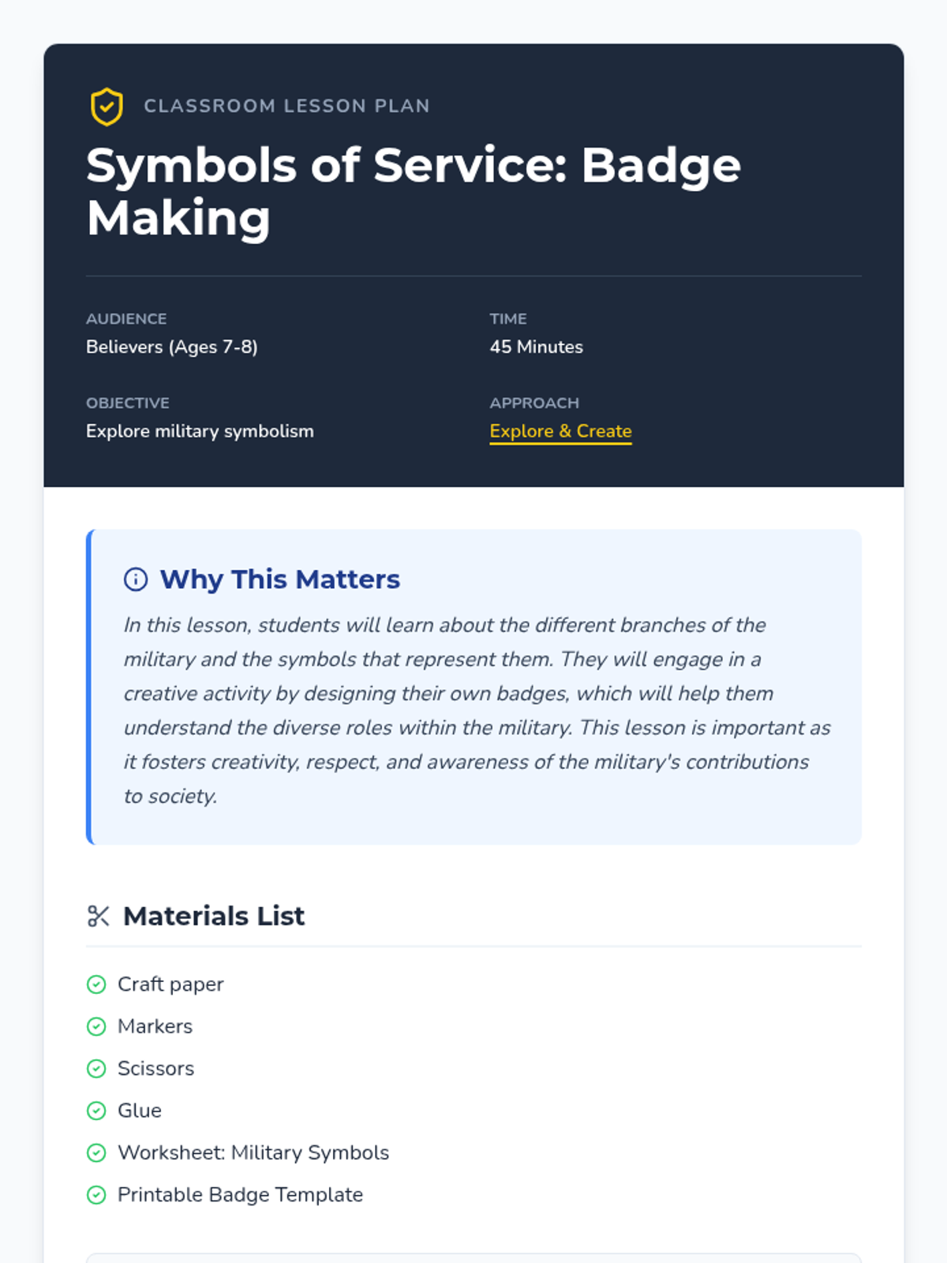
Task: Click the Printable Badge Template list item
Action: click(240, 1195)
